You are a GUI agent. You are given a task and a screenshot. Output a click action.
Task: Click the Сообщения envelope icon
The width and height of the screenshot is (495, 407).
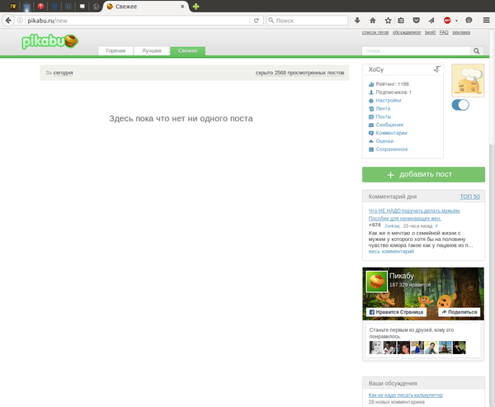click(x=371, y=125)
